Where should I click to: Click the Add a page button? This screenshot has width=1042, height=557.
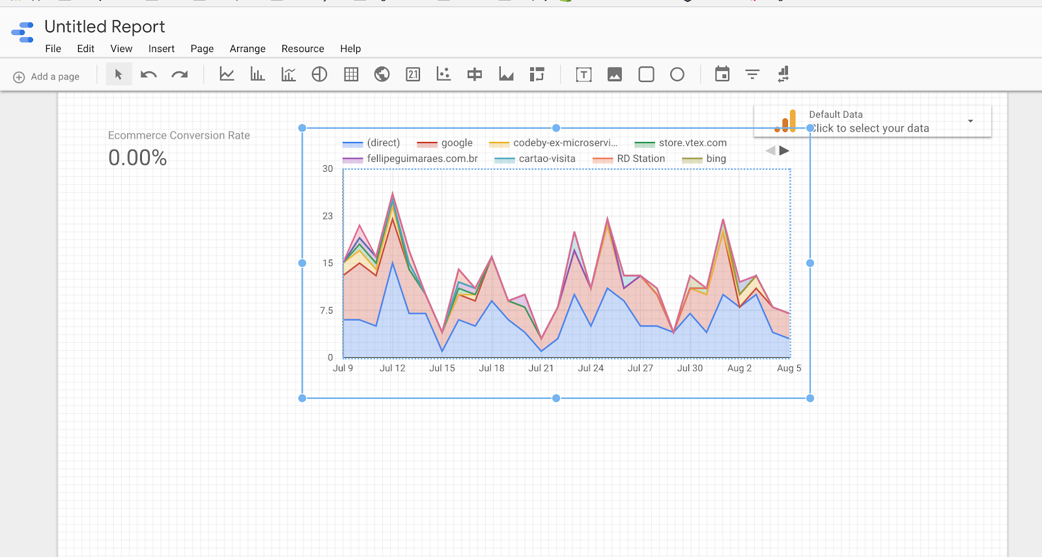tap(46, 77)
